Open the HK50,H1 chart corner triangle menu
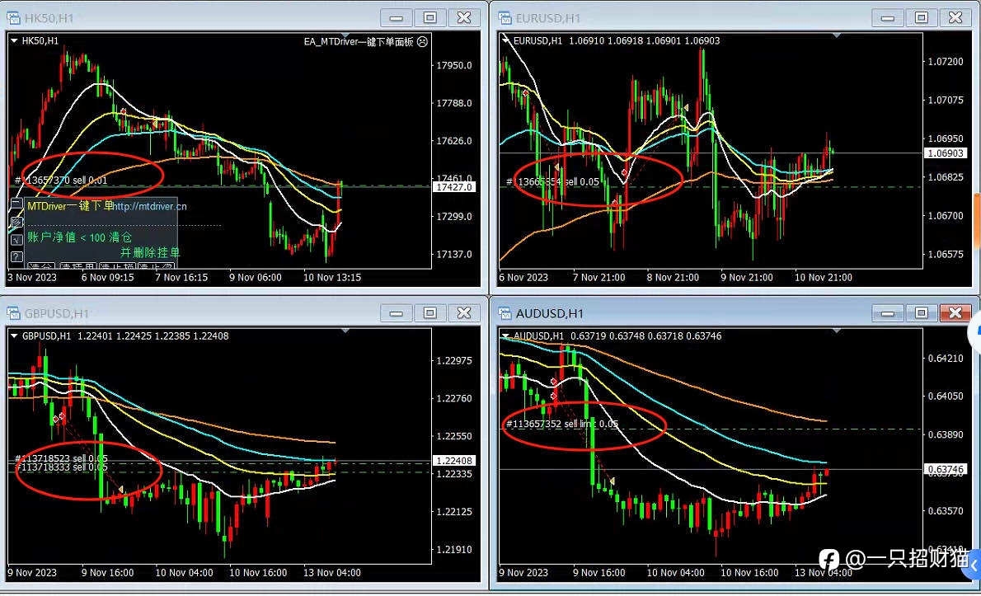Screen dimensions: 981x596 click(14, 40)
